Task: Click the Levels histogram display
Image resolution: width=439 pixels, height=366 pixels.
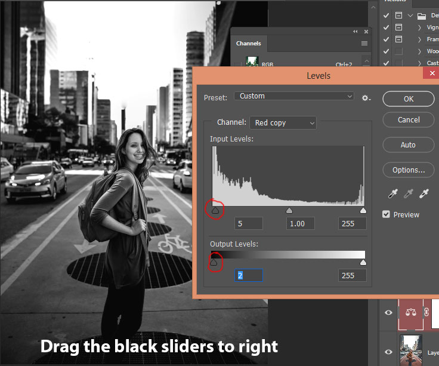Action: (288, 176)
